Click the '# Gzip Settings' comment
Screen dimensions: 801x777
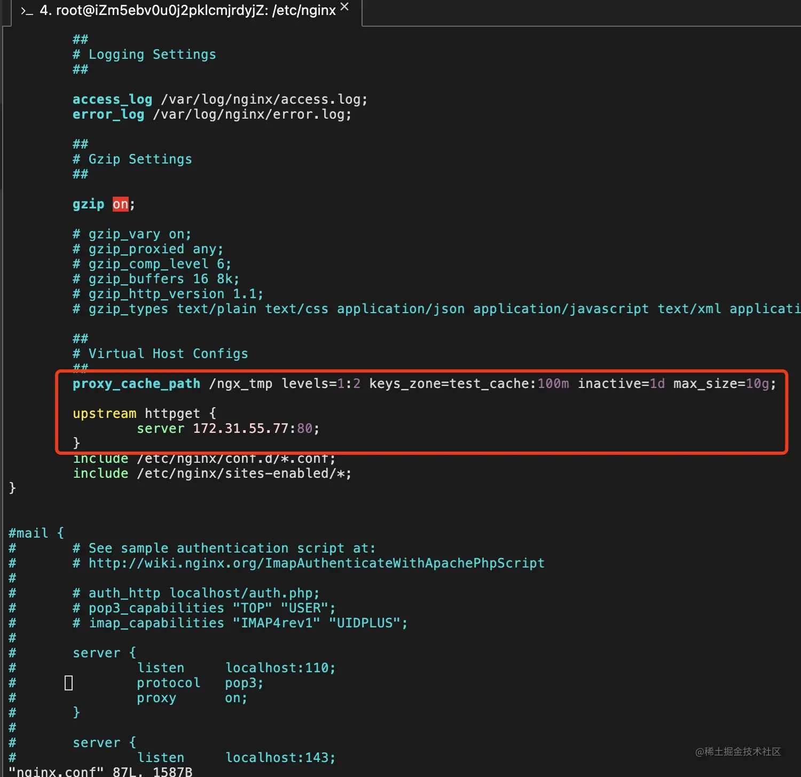click(x=132, y=159)
